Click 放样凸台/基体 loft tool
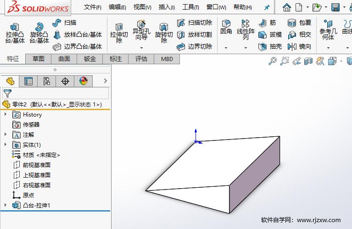 tap(78, 34)
